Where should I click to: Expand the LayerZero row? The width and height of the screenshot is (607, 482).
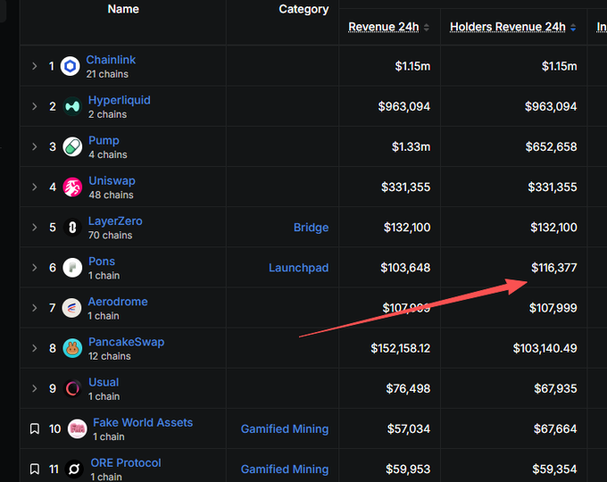pyautogui.click(x=35, y=228)
